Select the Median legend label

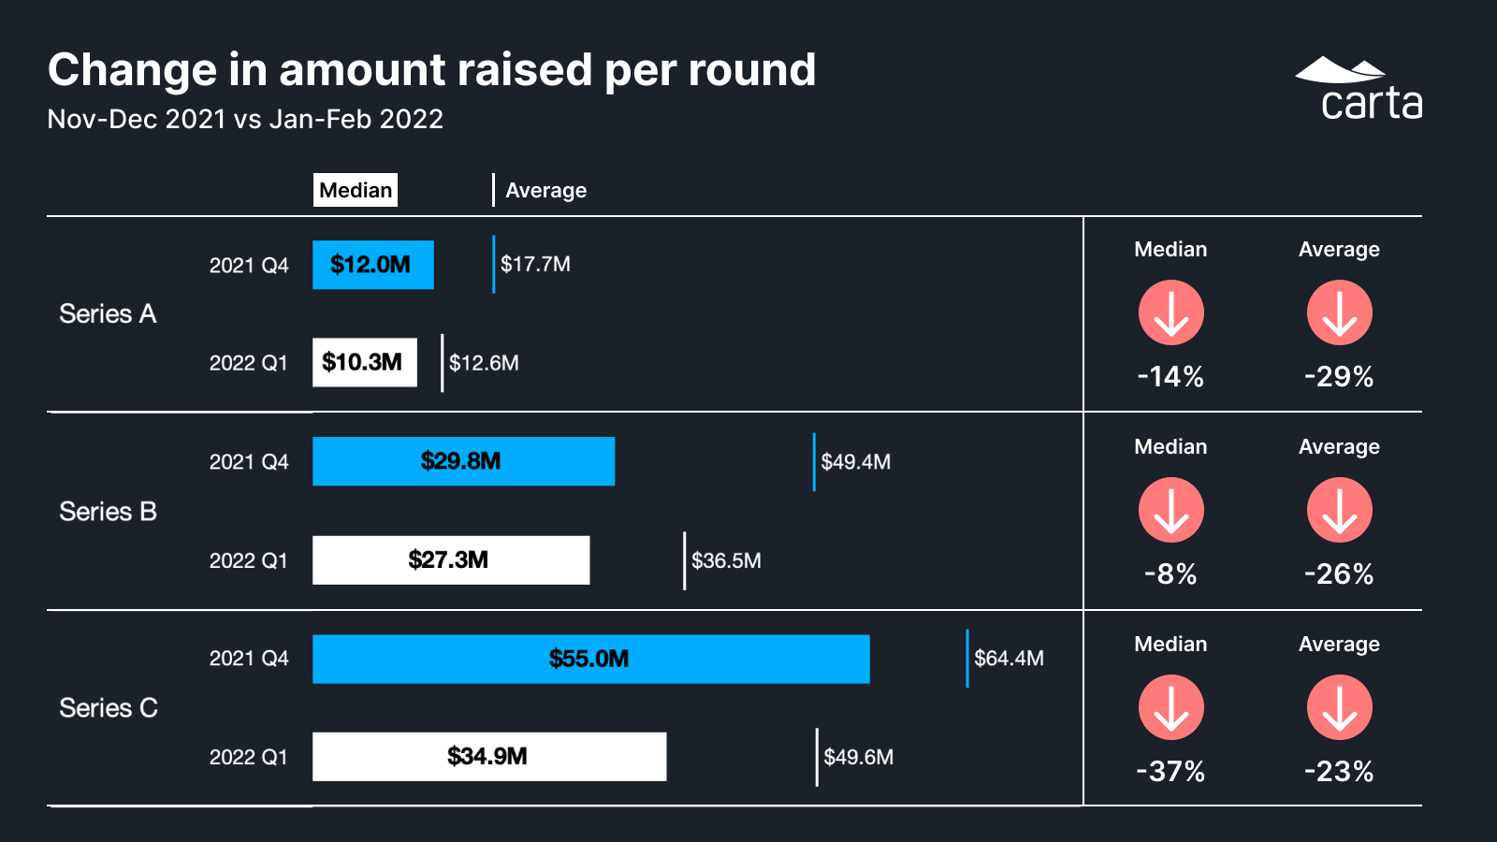pyautogui.click(x=356, y=190)
